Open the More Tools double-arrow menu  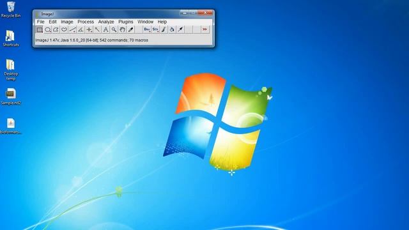(x=205, y=30)
